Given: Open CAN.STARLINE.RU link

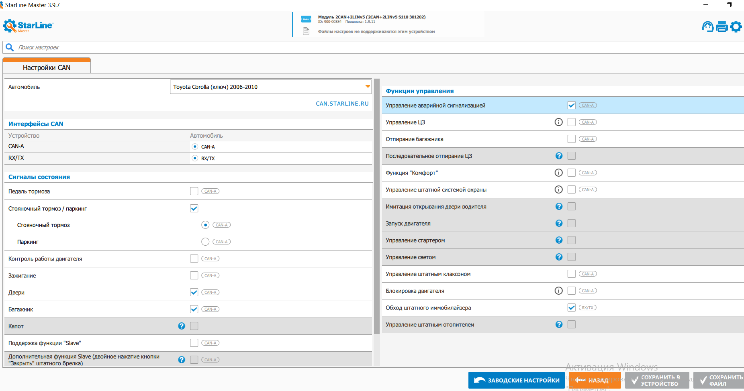Looking at the screenshot, I should (x=342, y=104).
